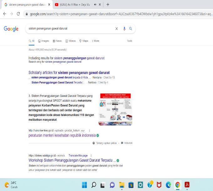213x191 pixels.
Task: Open Microsoft Store from taskbar
Action: [131, 185]
